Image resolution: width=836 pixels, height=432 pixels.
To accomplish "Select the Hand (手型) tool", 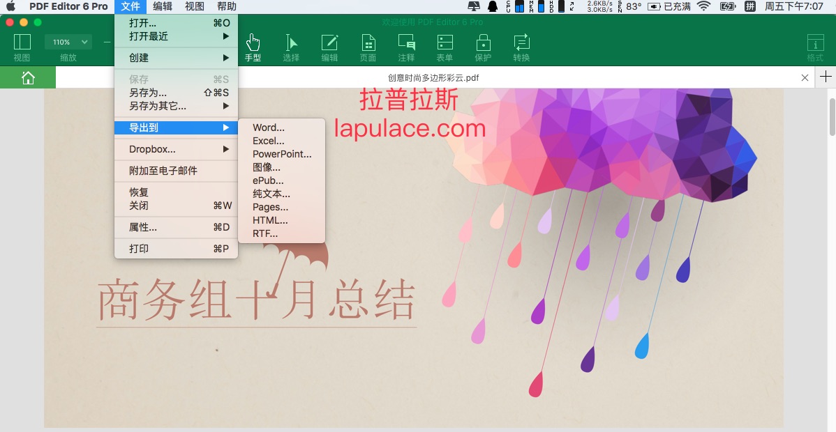I will (x=253, y=47).
